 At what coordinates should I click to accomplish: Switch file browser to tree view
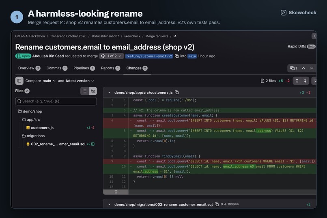tap(93, 91)
